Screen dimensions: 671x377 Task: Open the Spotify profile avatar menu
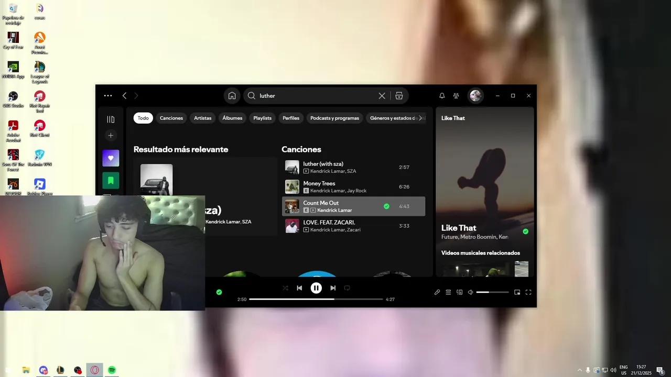click(x=475, y=96)
